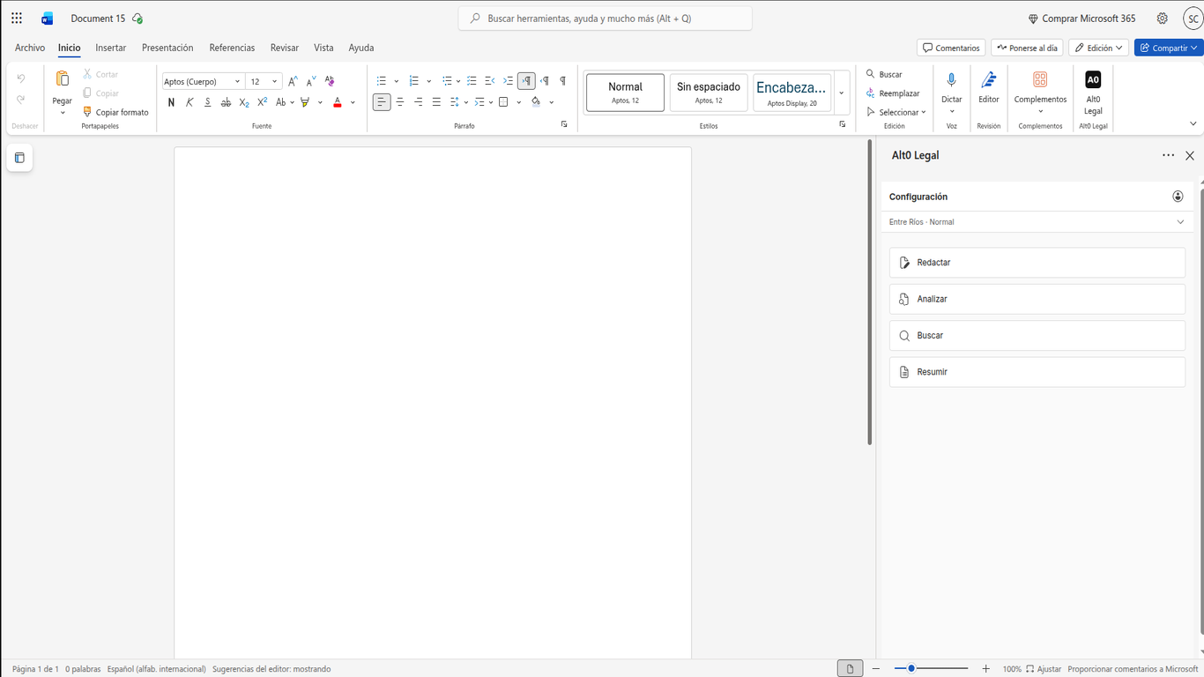Apply bold (Negrita) formatting
This screenshot has height=677, width=1204.
(x=171, y=102)
